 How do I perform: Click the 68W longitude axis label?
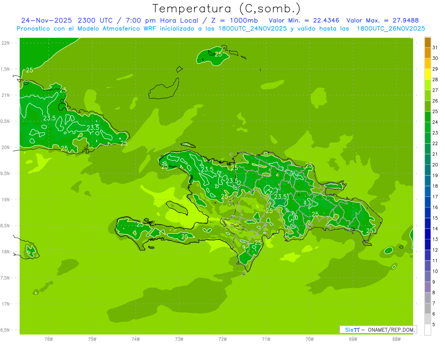(x=396, y=339)
